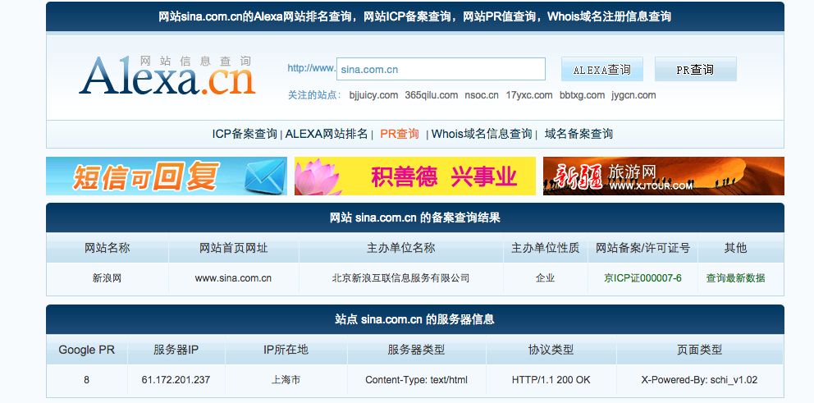Click the domain input field containing sina.com.cn
Image resolution: width=814 pixels, height=403 pixels.
441,69
